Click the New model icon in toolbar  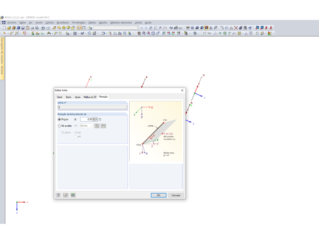click(4, 28)
